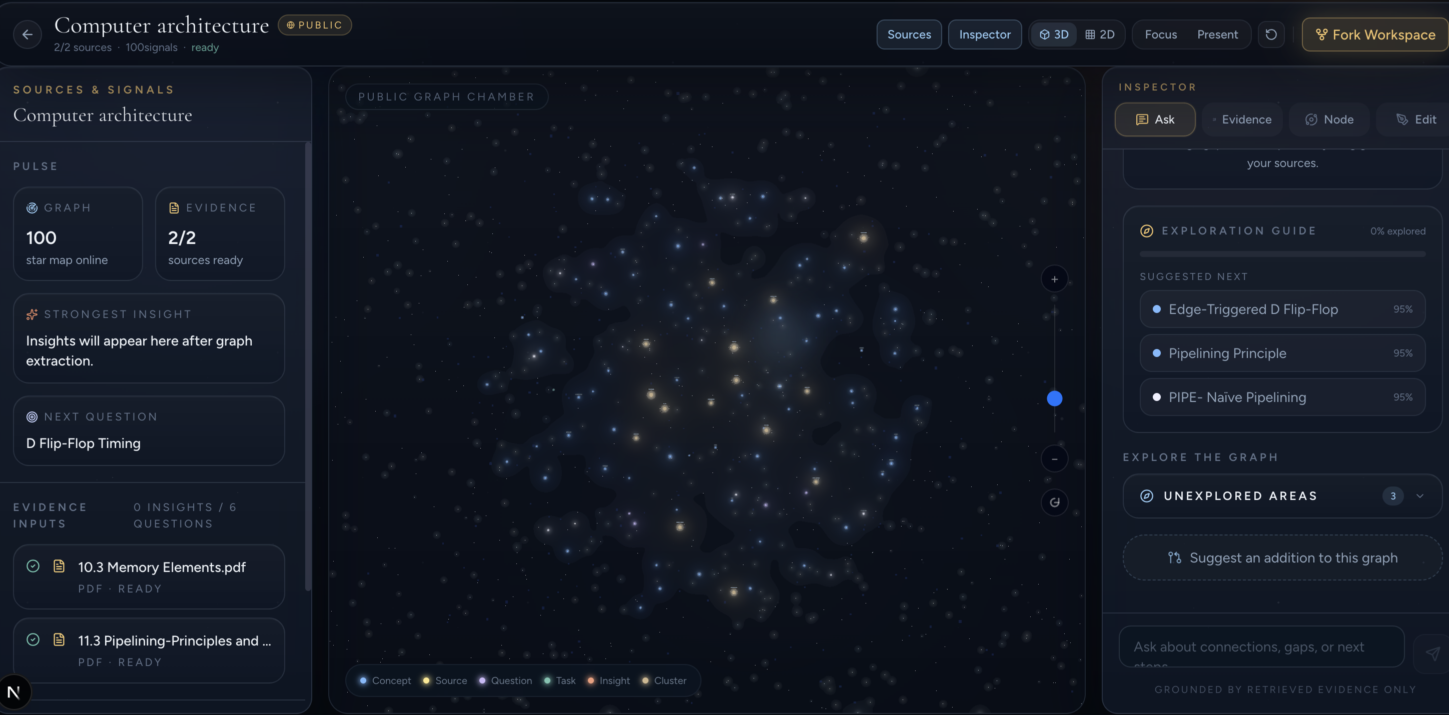The height and width of the screenshot is (715, 1449).
Task: Reset graph view with rotate icon
Action: point(1054,502)
